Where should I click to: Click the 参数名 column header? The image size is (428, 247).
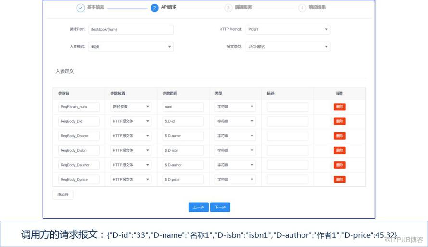pos(63,93)
